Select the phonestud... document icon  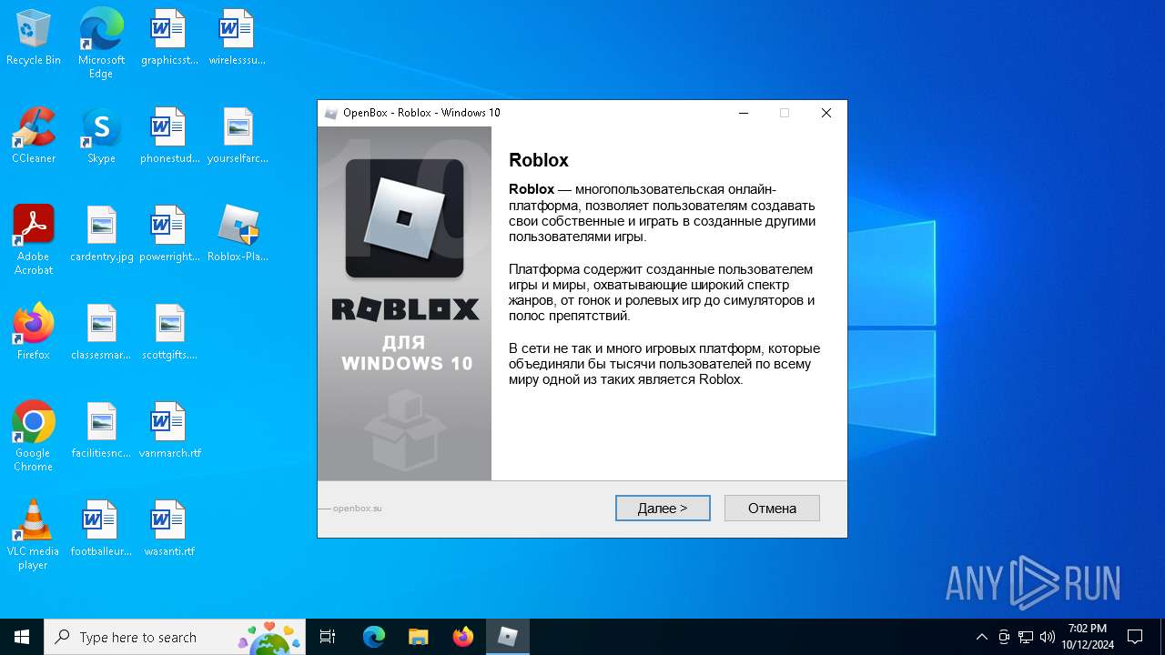[x=169, y=136]
